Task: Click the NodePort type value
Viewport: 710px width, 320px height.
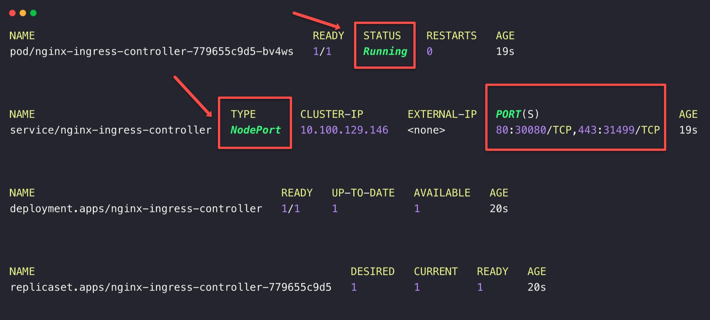Action: pos(256,130)
